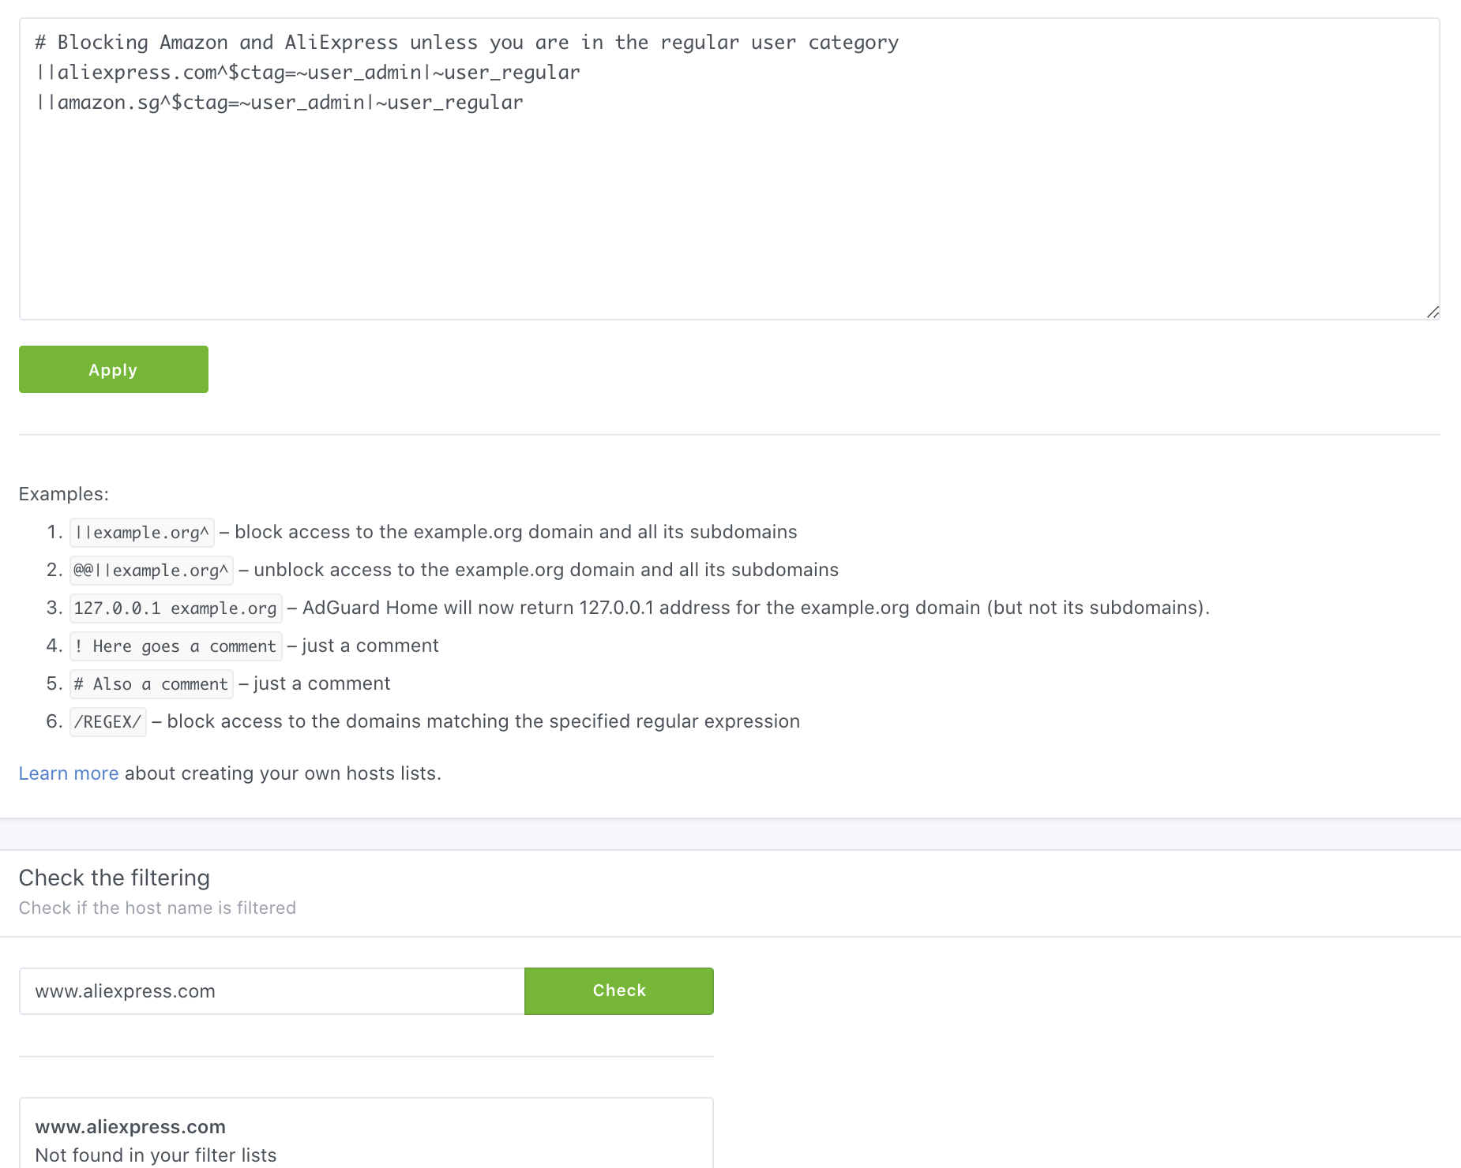This screenshot has height=1168, width=1461.
Task: Click the www.aliexpress.com result title
Action: click(130, 1126)
